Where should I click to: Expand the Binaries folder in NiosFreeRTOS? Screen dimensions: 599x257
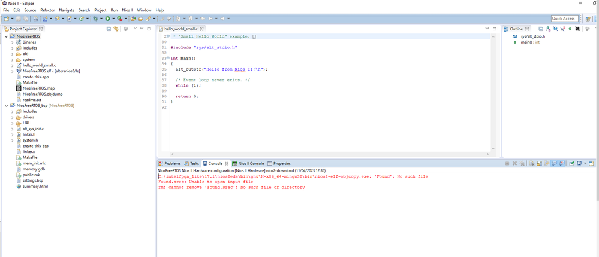coord(12,42)
